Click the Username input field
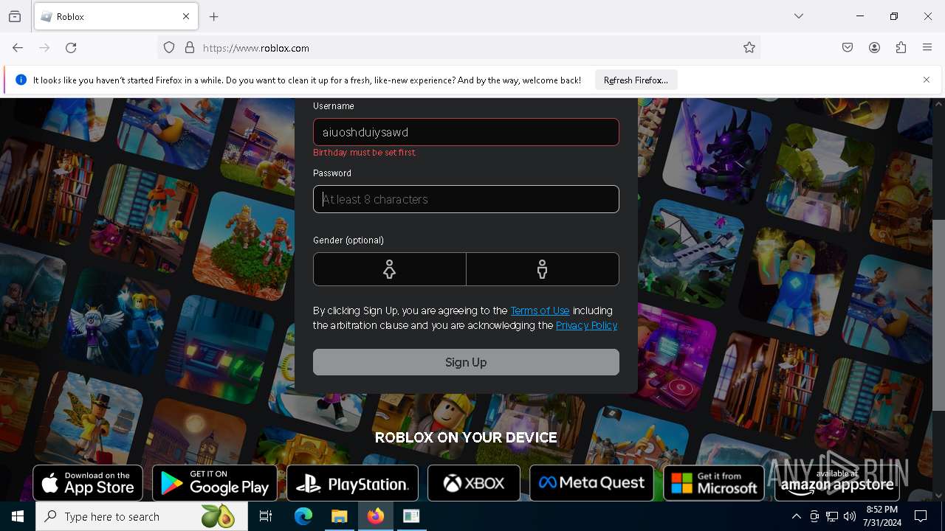 click(466, 132)
